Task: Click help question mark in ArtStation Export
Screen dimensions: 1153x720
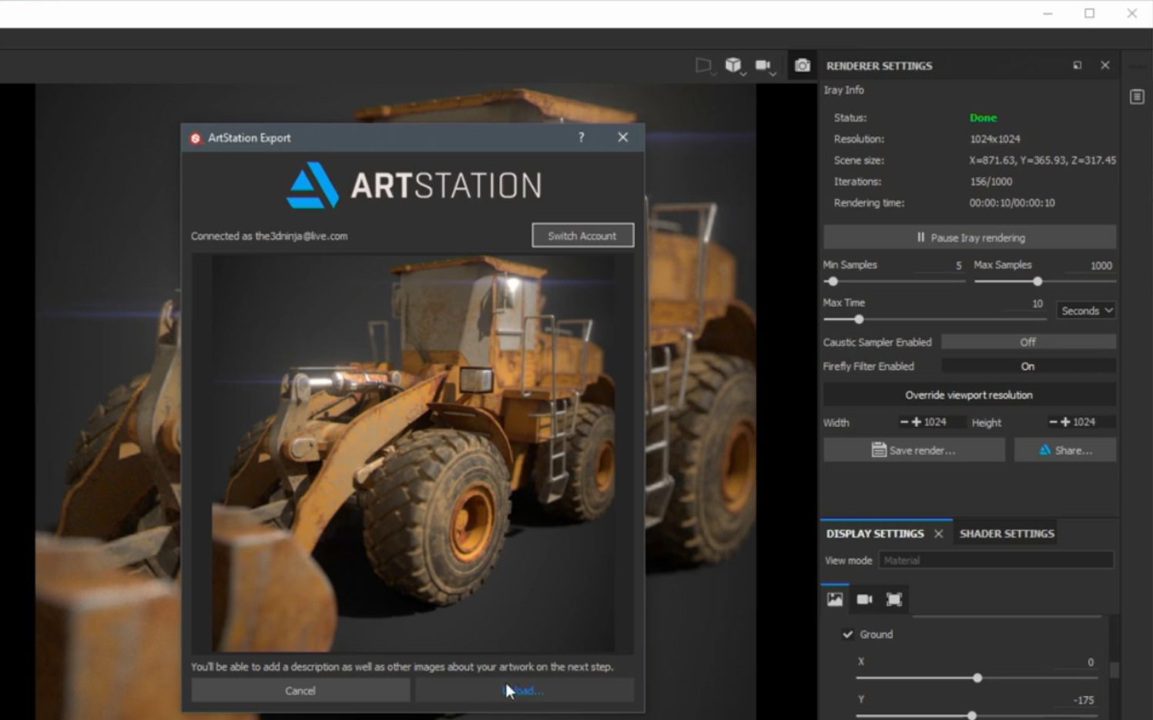Action: click(x=581, y=137)
